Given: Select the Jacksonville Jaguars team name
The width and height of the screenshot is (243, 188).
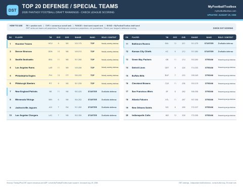Looking at the screenshot, I should (x=26, y=108).
